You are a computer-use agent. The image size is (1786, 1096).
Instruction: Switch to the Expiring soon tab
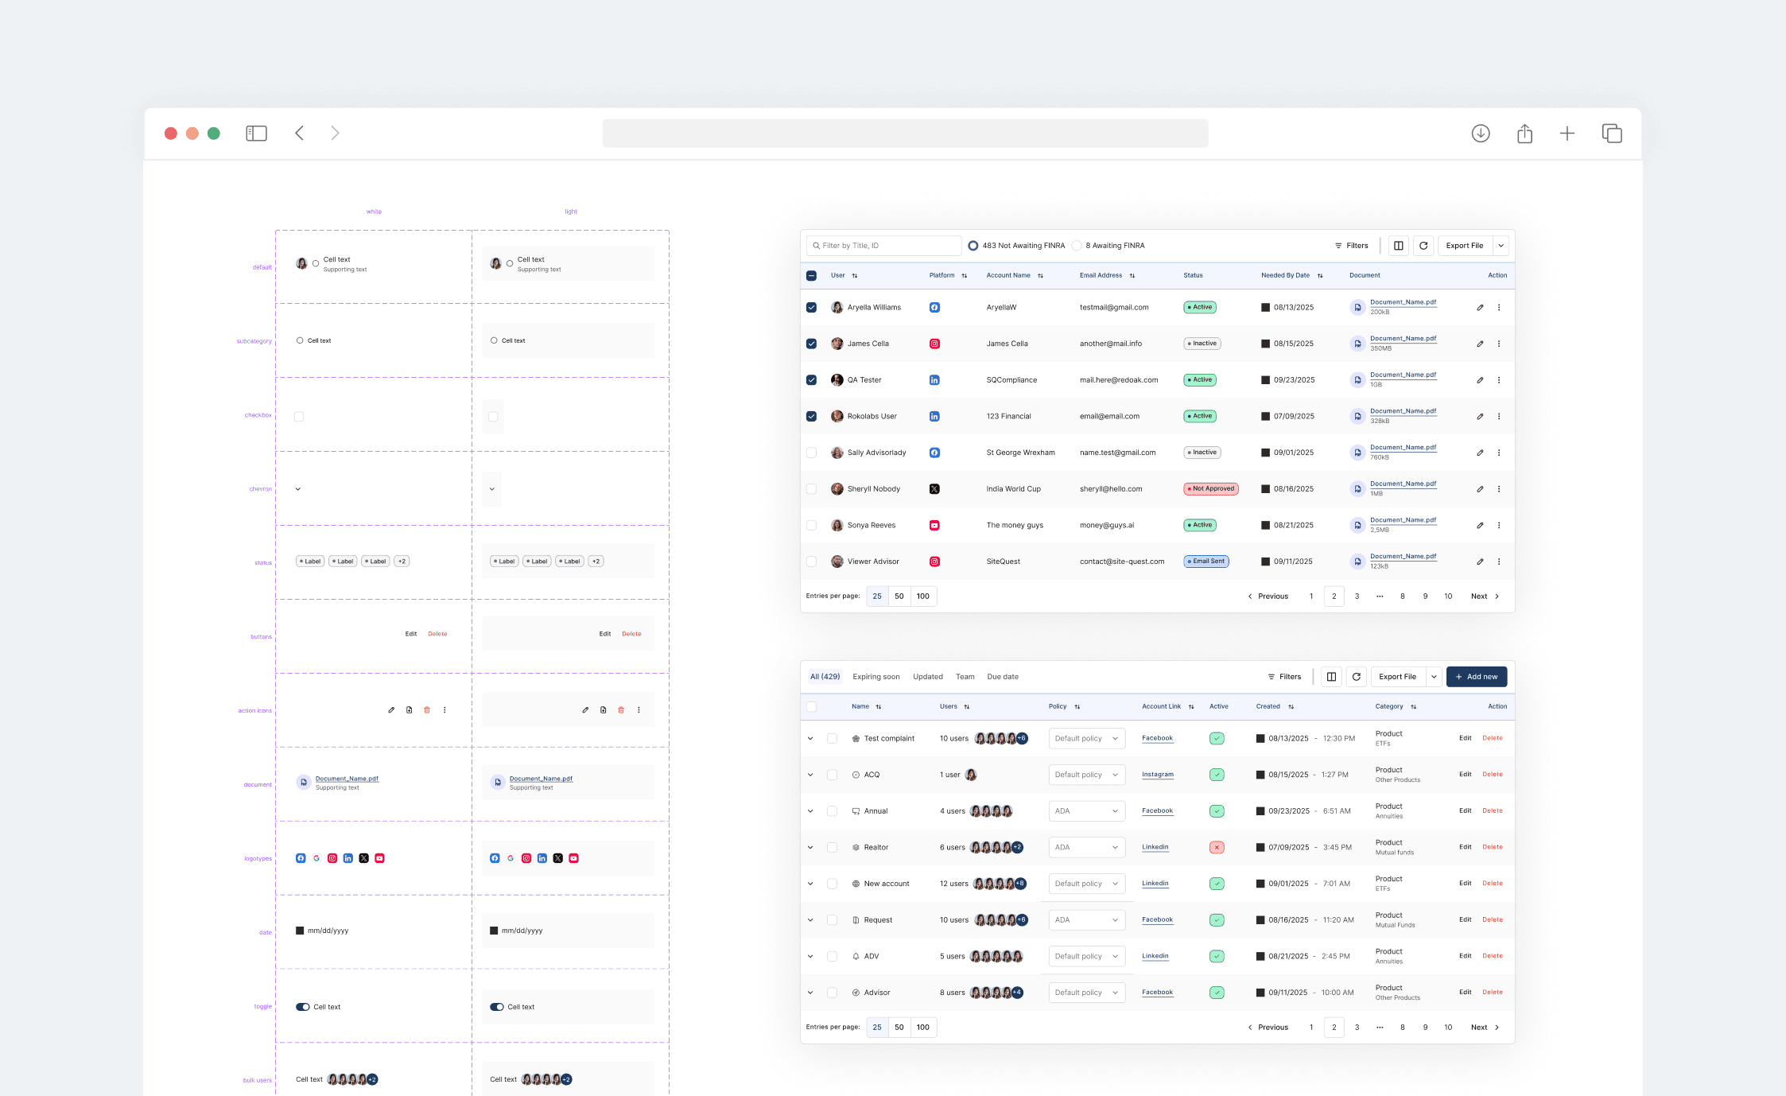coord(876,676)
